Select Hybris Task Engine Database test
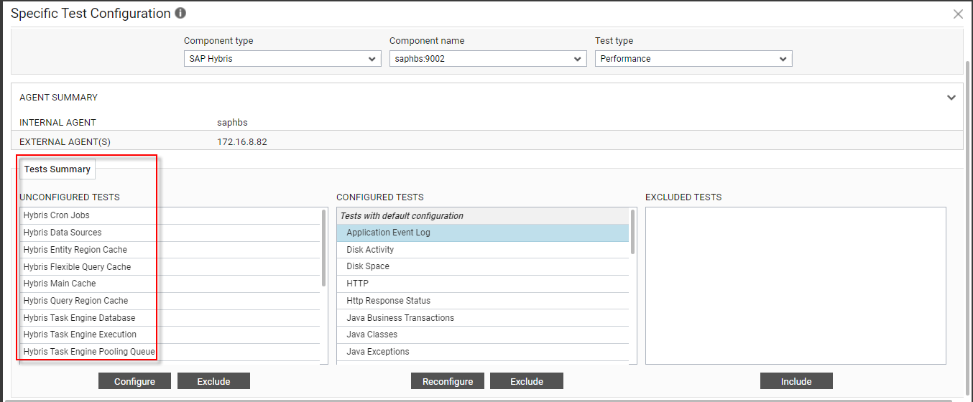Viewport: 973px width, 402px height. [170, 318]
